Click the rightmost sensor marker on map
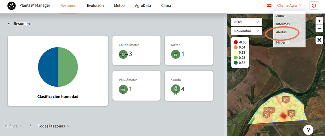The height and width of the screenshot is (136, 325). pos(291,114)
